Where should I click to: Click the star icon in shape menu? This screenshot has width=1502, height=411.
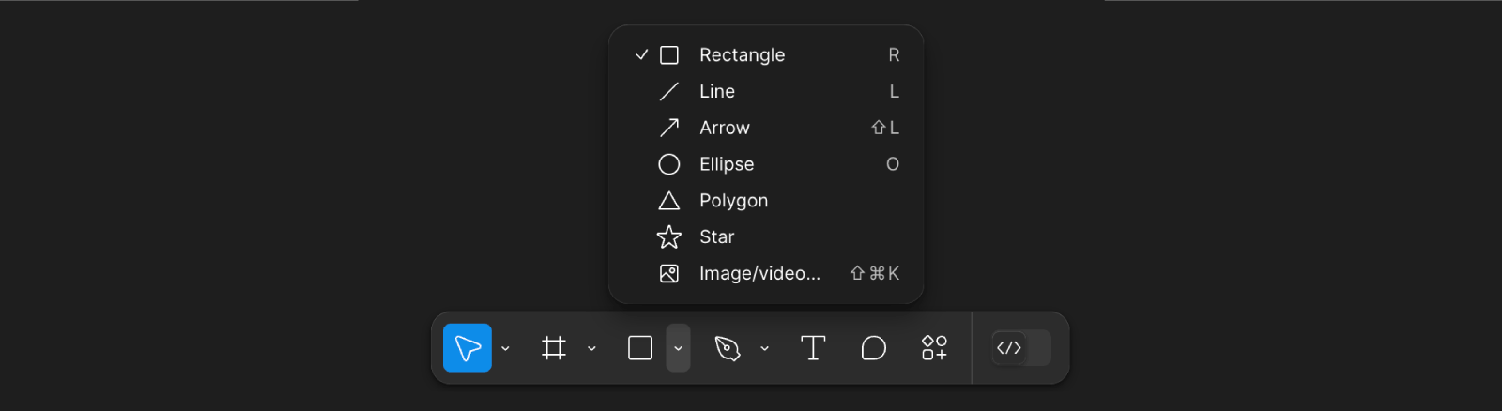(x=669, y=237)
